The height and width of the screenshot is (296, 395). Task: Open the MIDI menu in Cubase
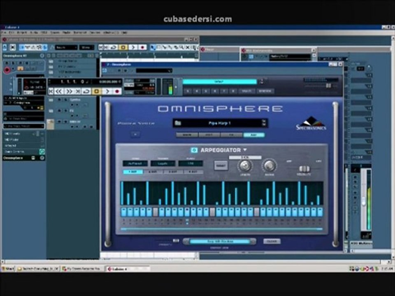[44, 33]
